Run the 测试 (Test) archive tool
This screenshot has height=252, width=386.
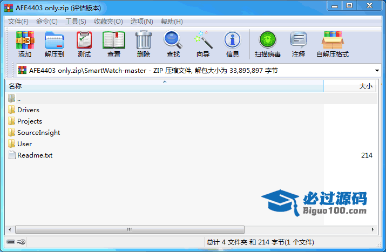84,40
